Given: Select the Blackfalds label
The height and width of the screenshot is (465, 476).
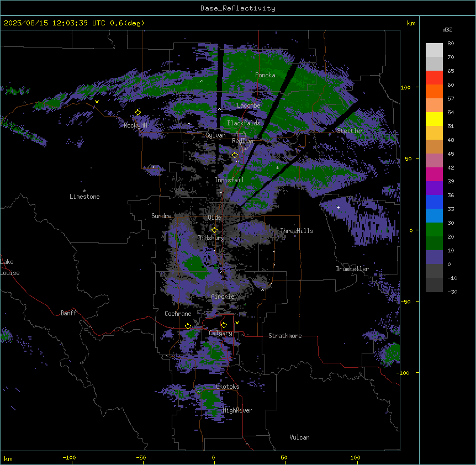Looking at the screenshot, I should point(244,123).
